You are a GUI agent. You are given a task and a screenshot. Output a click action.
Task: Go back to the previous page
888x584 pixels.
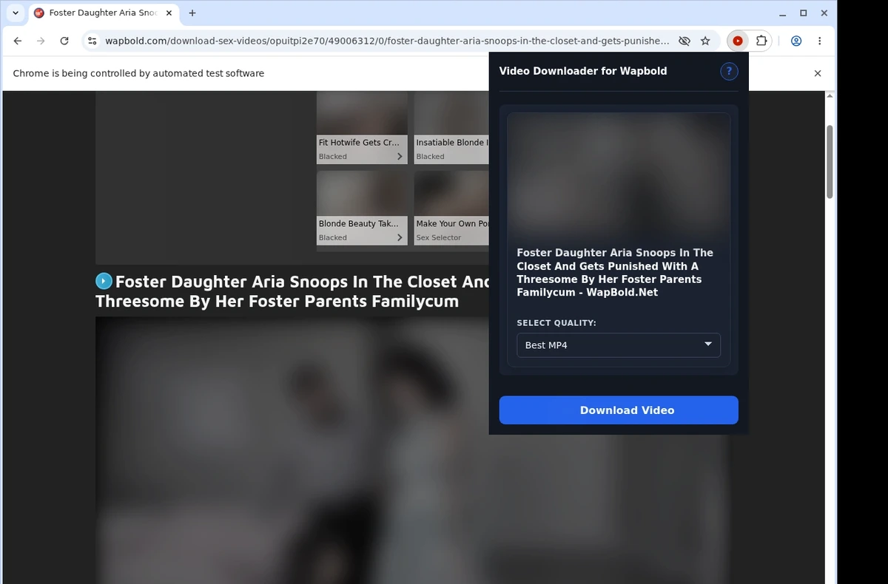(18, 41)
